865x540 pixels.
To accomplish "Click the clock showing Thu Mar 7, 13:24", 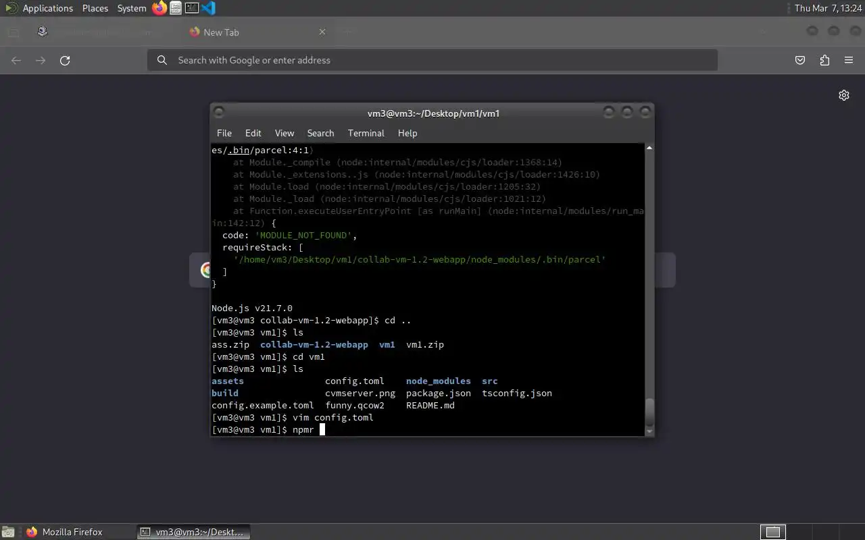I will coord(828,8).
